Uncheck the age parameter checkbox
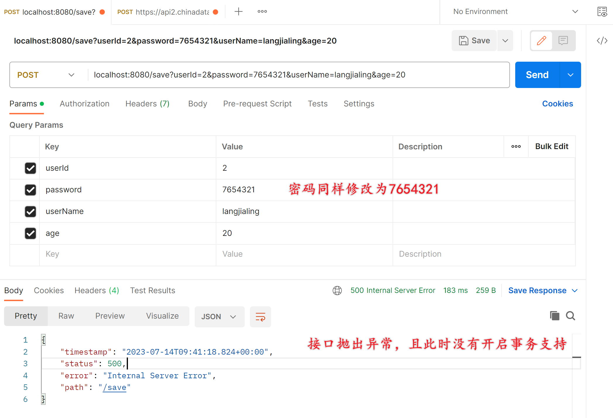Viewport: 613px width, 418px height. (30, 233)
